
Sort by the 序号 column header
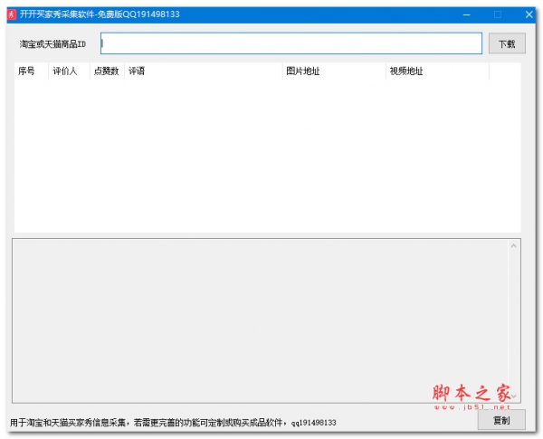click(x=30, y=72)
